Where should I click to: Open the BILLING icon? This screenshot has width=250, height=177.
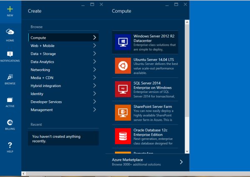coord(10,122)
